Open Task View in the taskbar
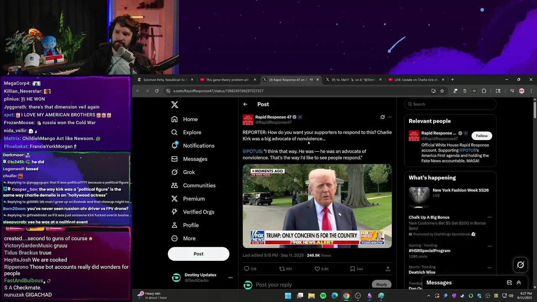 pyautogui.click(x=300, y=296)
